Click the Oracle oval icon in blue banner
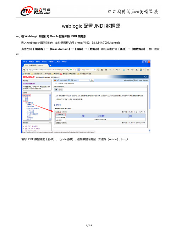The image size is (176, 249). tap(145, 77)
